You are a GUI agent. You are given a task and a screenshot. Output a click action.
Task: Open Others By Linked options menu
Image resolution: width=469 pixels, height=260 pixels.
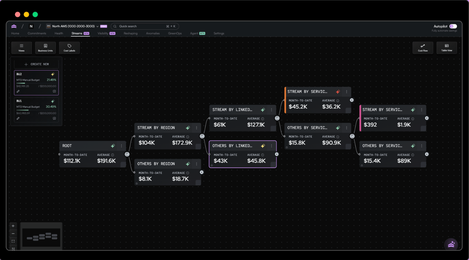point(271,146)
